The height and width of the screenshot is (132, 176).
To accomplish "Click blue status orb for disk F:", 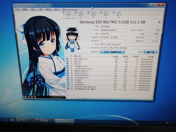I will coord(76,12).
